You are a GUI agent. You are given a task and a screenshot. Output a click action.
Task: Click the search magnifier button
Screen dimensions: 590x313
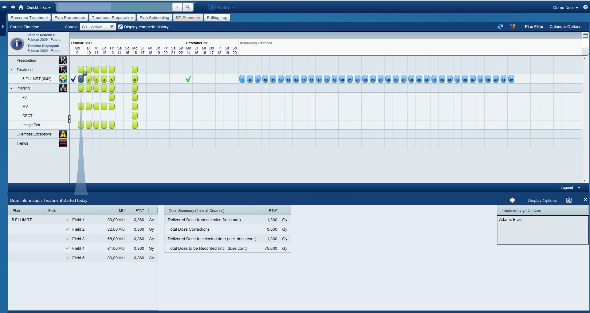click(x=188, y=7)
